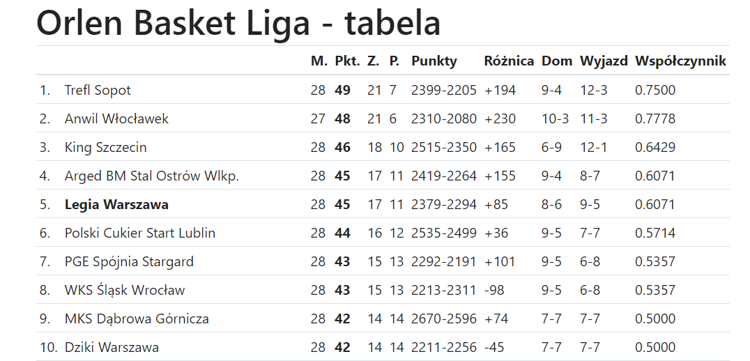This screenshot has width=750, height=361.
Task: Click the Różnica column header
Action: [x=509, y=61]
